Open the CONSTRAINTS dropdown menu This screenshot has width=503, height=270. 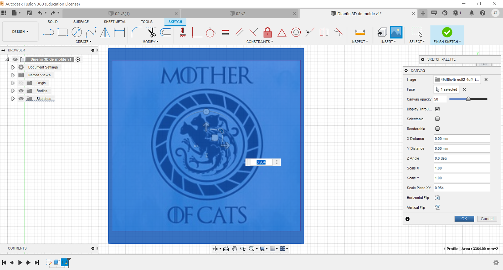pyautogui.click(x=260, y=42)
